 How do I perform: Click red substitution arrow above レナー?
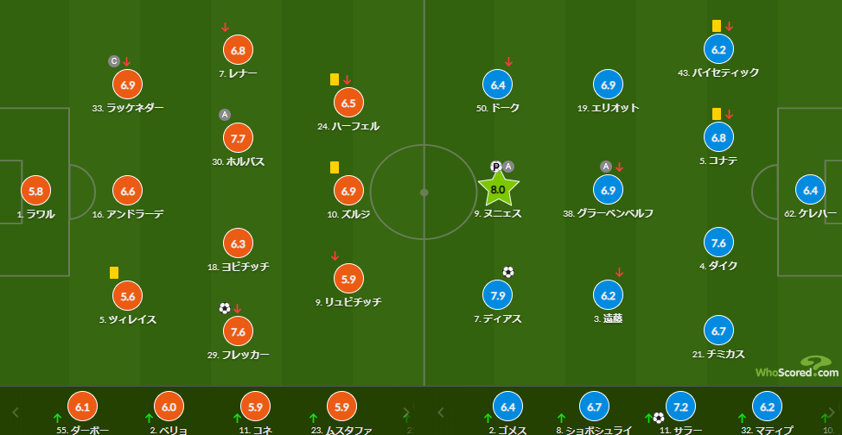[x=225, y=28]
